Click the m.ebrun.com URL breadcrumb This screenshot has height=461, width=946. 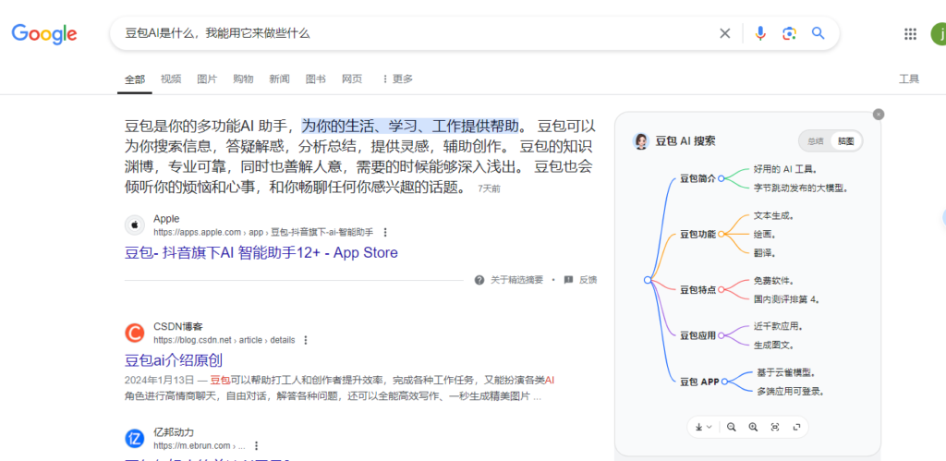pos(200,446)
